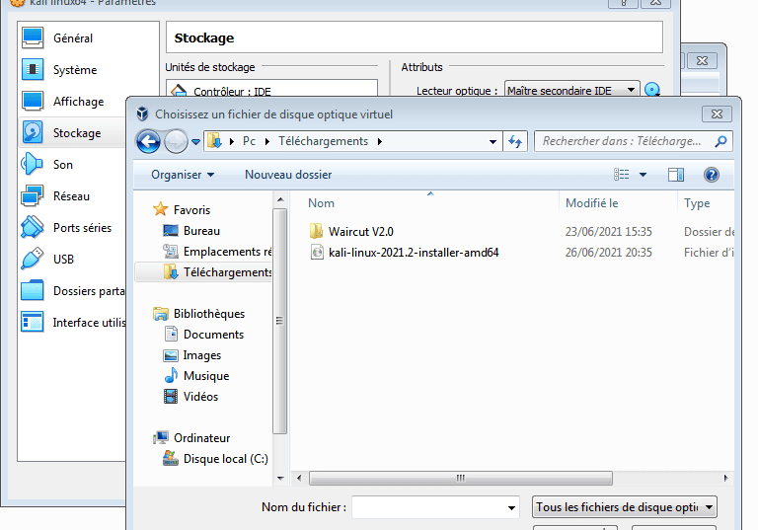
Task: Refresh the Téléchargements folder listing
Action: click(515, 141)
